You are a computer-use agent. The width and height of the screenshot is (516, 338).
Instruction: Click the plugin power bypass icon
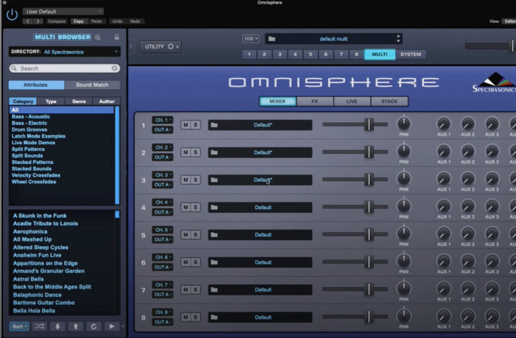[12, 15]
